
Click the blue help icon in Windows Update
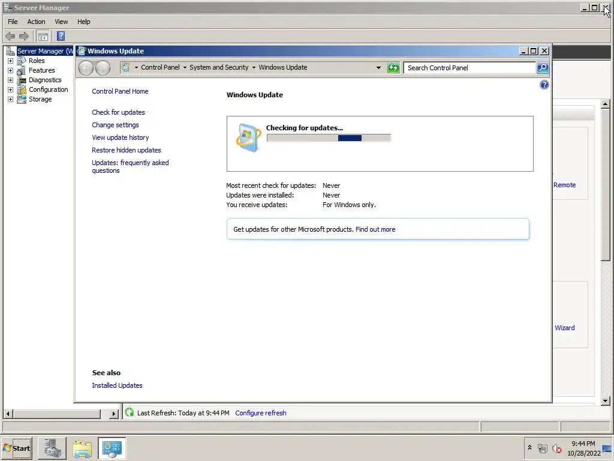tap(544, 85)
